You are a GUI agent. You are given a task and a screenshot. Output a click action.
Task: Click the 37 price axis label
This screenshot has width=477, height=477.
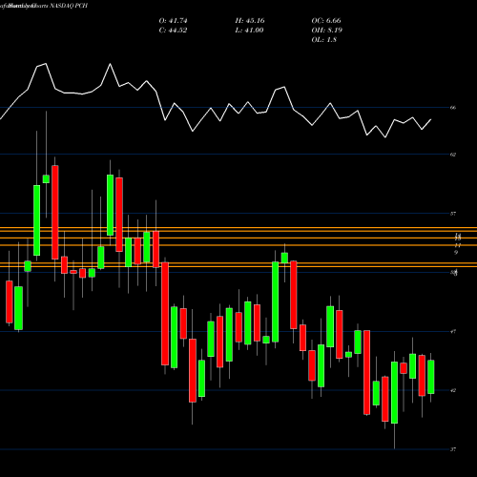pos(453,449)
